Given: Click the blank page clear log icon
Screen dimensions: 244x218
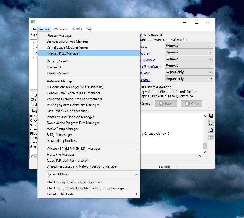Looking at the screenshot, I should pyautogui.click(x=211, y=130).
